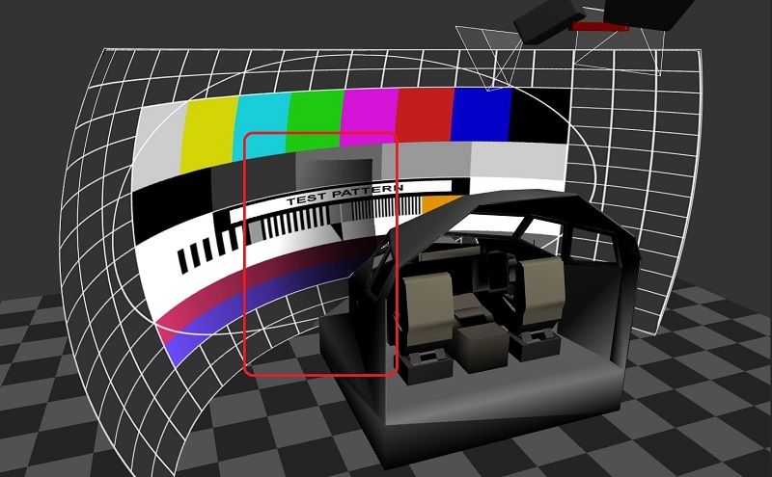
Task: Select the cyan color bar of the test pattern
Action: click(x=262, y=124)
